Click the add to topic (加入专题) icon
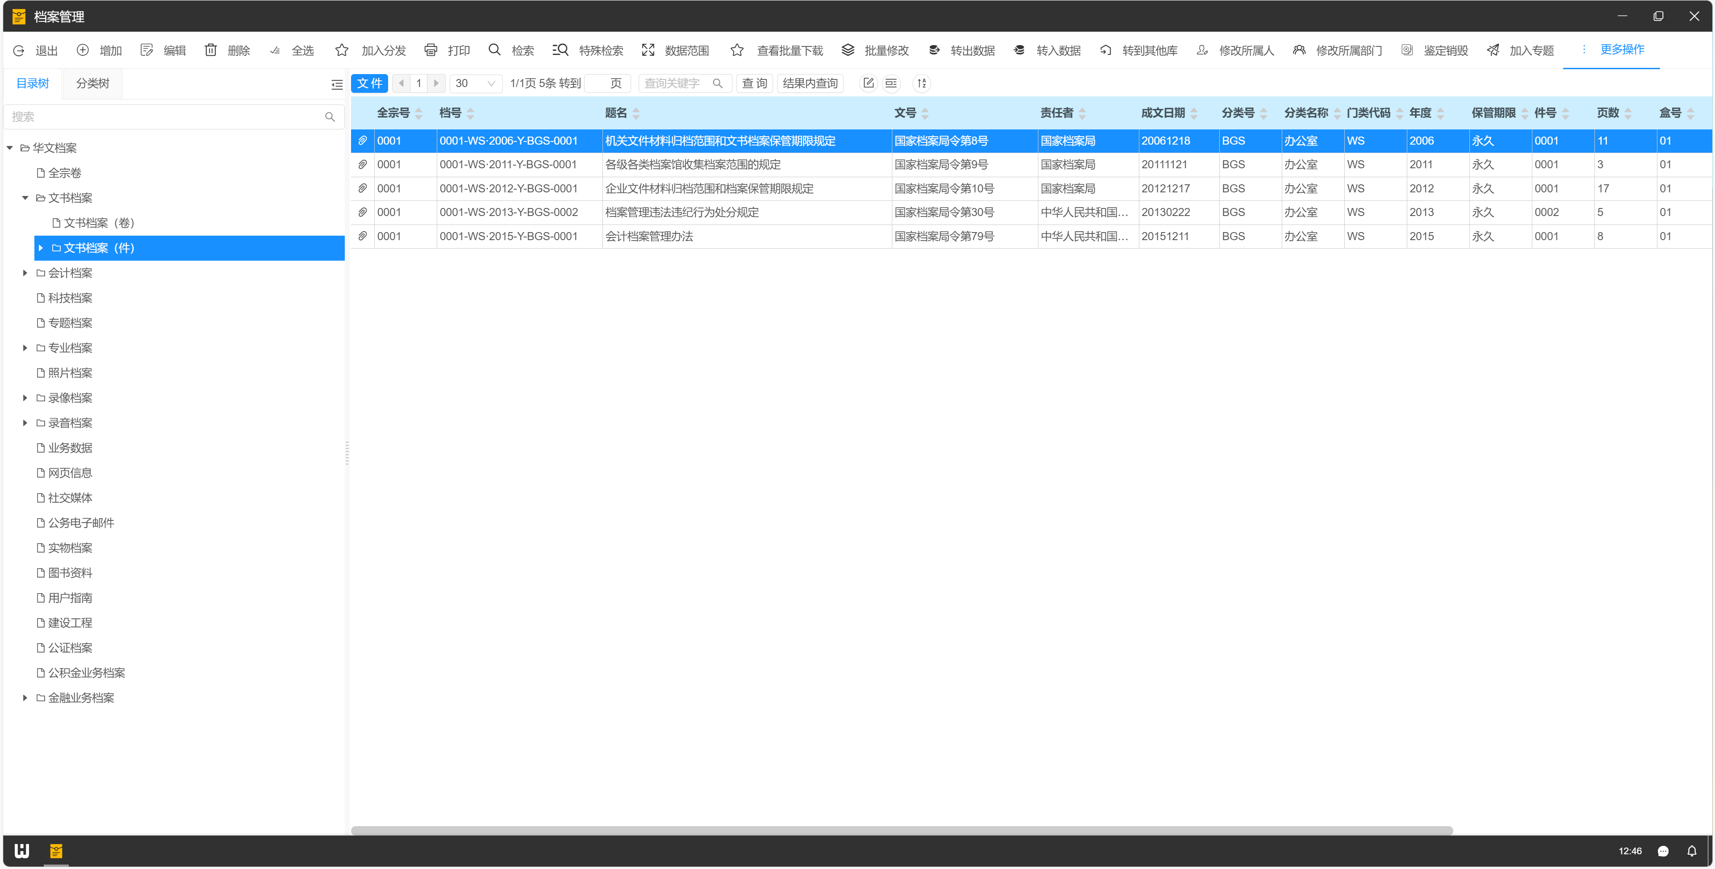 point(1493,50)
